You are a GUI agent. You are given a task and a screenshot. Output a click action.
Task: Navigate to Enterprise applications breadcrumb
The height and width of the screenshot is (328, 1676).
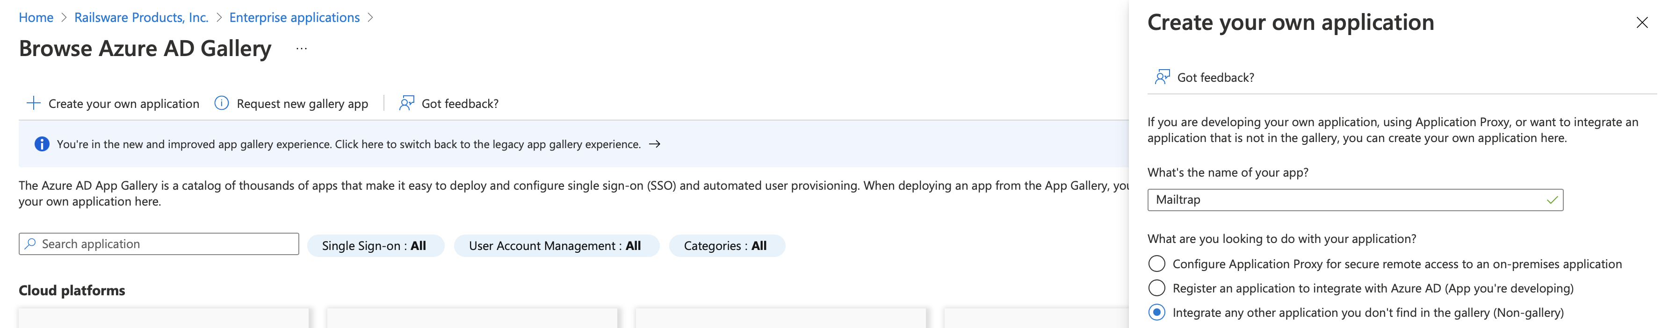(294, 18)
